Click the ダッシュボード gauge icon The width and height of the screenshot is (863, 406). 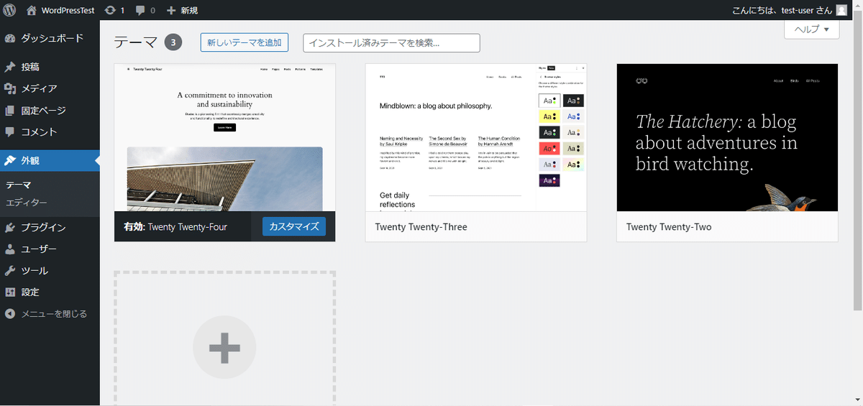point(10,38)
